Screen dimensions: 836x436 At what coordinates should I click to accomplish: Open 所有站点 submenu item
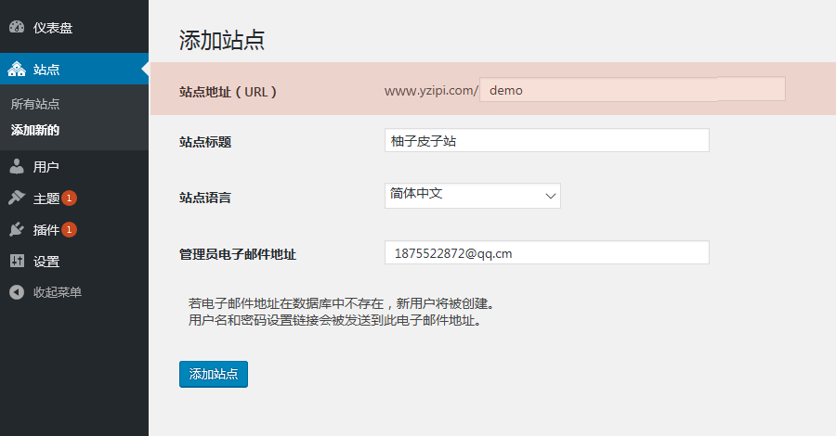pyautogui.click(x=35, y=104)
